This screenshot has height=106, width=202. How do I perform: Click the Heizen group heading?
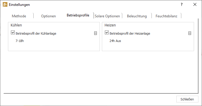pos(110,25)
